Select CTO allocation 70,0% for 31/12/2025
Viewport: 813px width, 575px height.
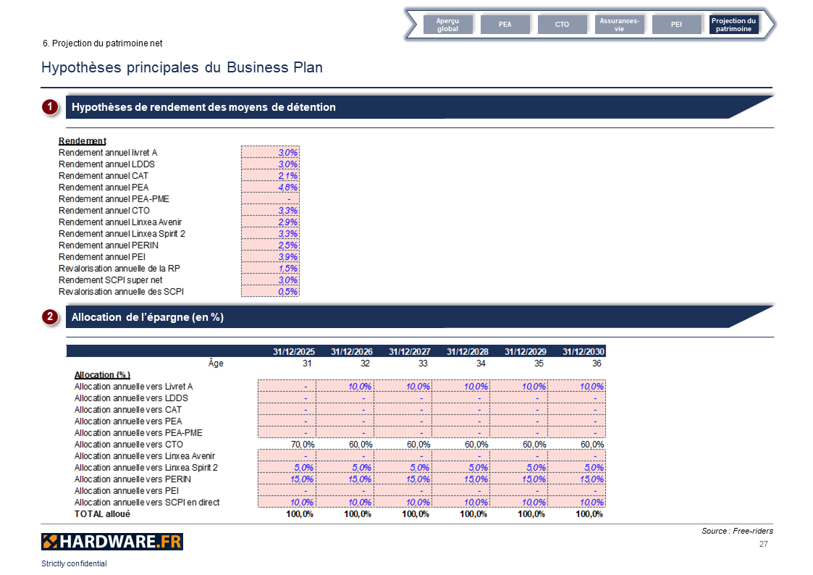[x=302, y=445]
